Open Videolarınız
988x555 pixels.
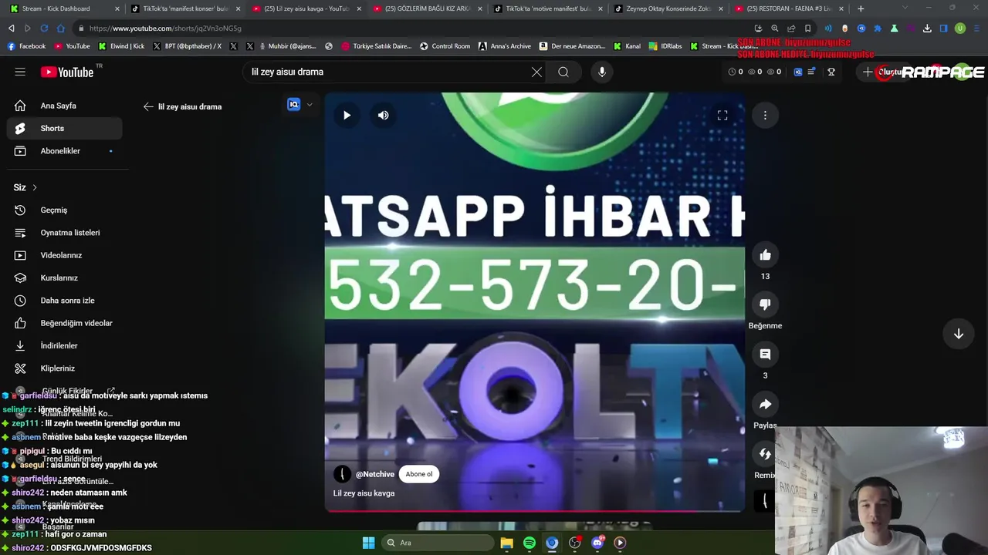[x=64, y=255]
